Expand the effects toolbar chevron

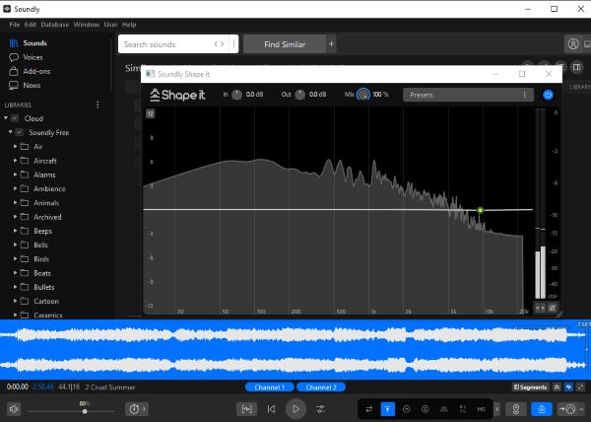tap(496, 409)
